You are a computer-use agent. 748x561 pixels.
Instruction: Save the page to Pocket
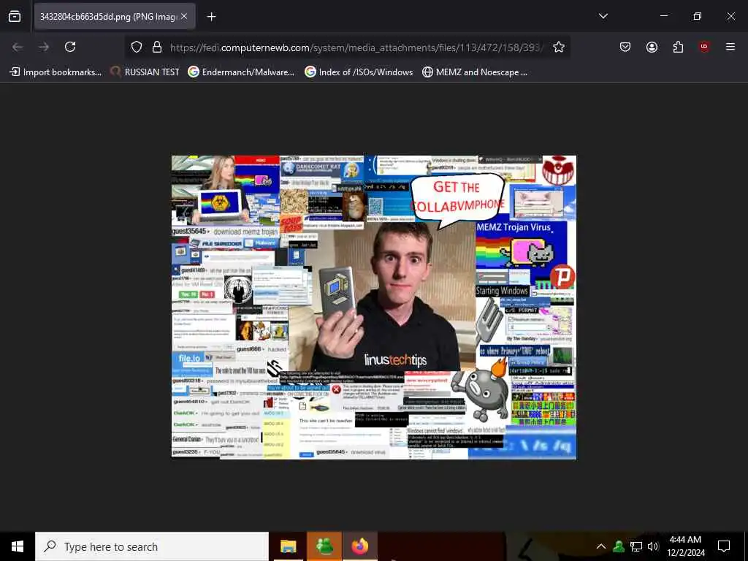pos(625,47)
